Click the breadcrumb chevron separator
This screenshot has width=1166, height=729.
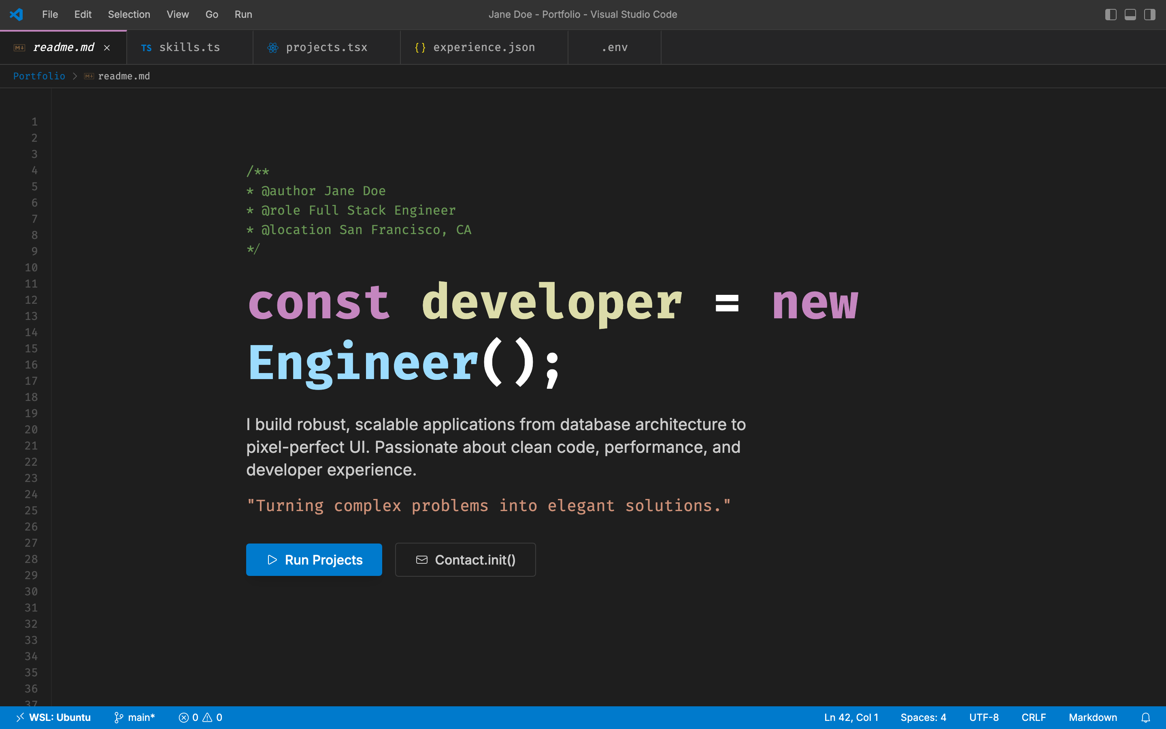74,76
